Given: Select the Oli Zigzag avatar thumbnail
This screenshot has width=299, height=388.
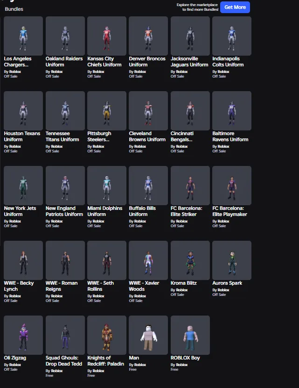Looking at the screenshot, I should [x=23, y=335].
